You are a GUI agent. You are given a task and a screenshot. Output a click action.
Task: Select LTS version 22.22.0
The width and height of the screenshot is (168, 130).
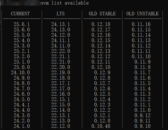(x=61, y=51)
